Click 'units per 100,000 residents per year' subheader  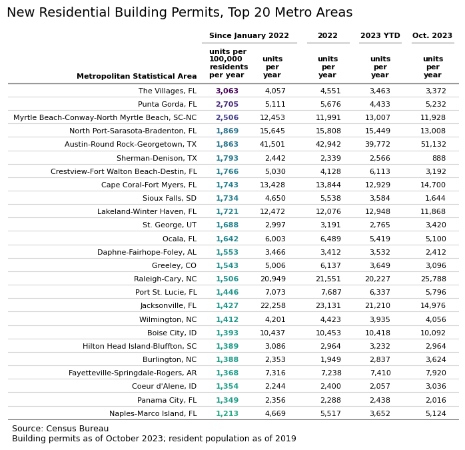pos(229,63)
